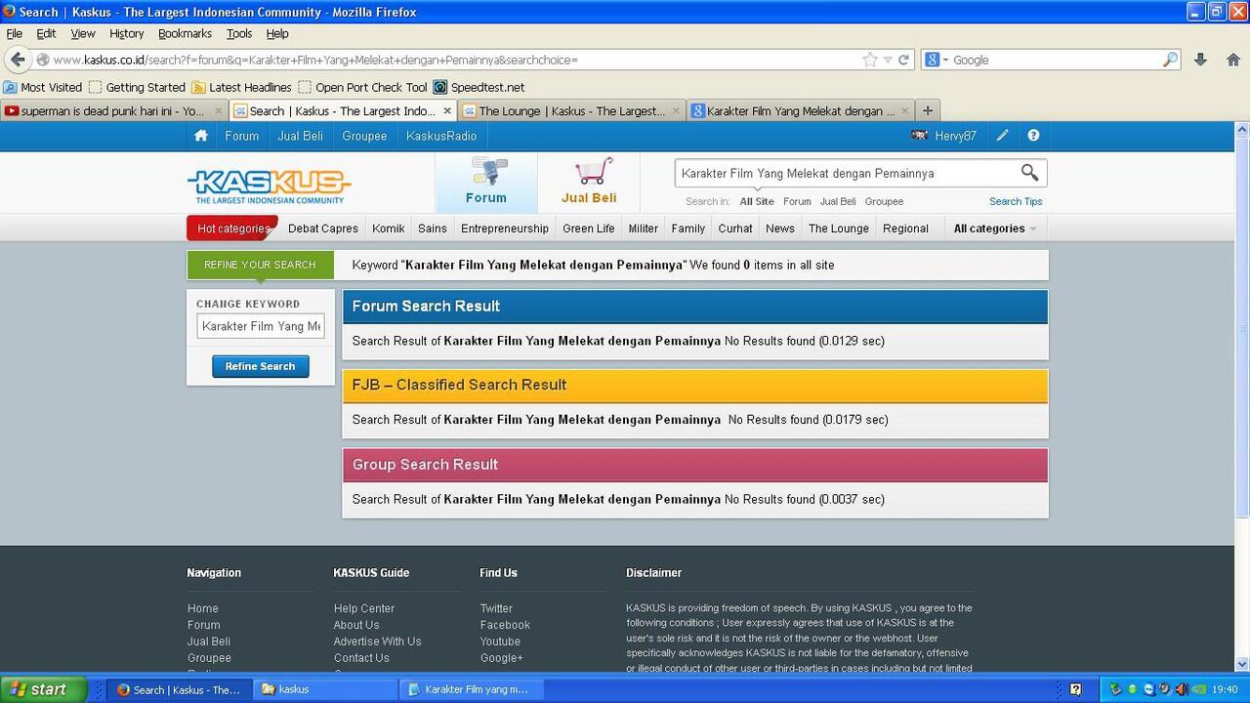The width and height of the screenshot is (1250, 703).
Task: Click the magnifier search icon on Kaskus
Action: click(x=1029, y=173)
